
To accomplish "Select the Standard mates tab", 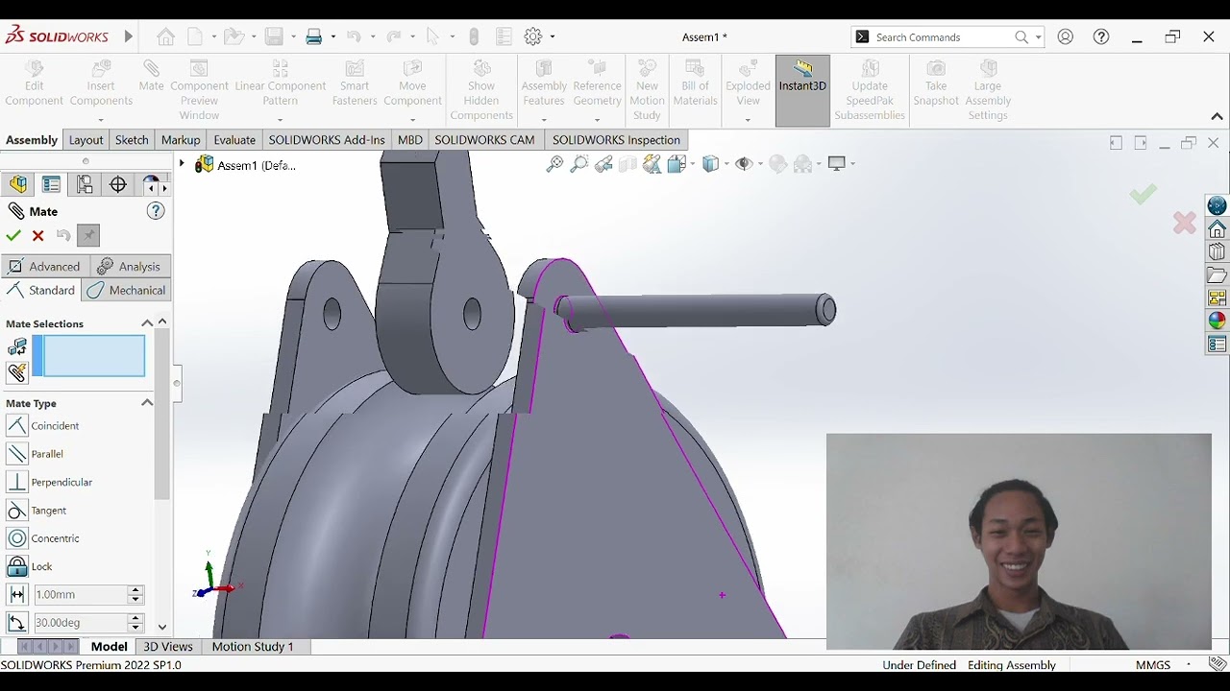I will click(41, 290).
